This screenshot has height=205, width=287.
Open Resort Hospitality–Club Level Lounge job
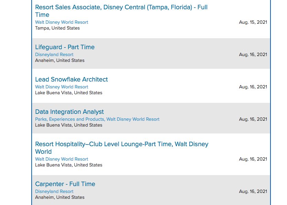tap(121, 144)
